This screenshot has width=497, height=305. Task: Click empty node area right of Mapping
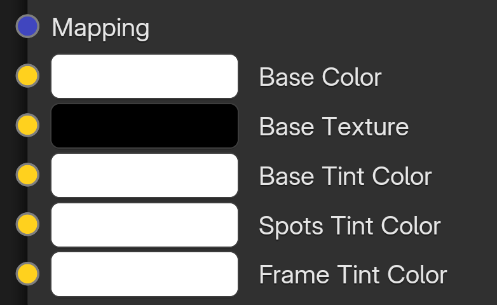pyautogui.click(x=317, y=27)
